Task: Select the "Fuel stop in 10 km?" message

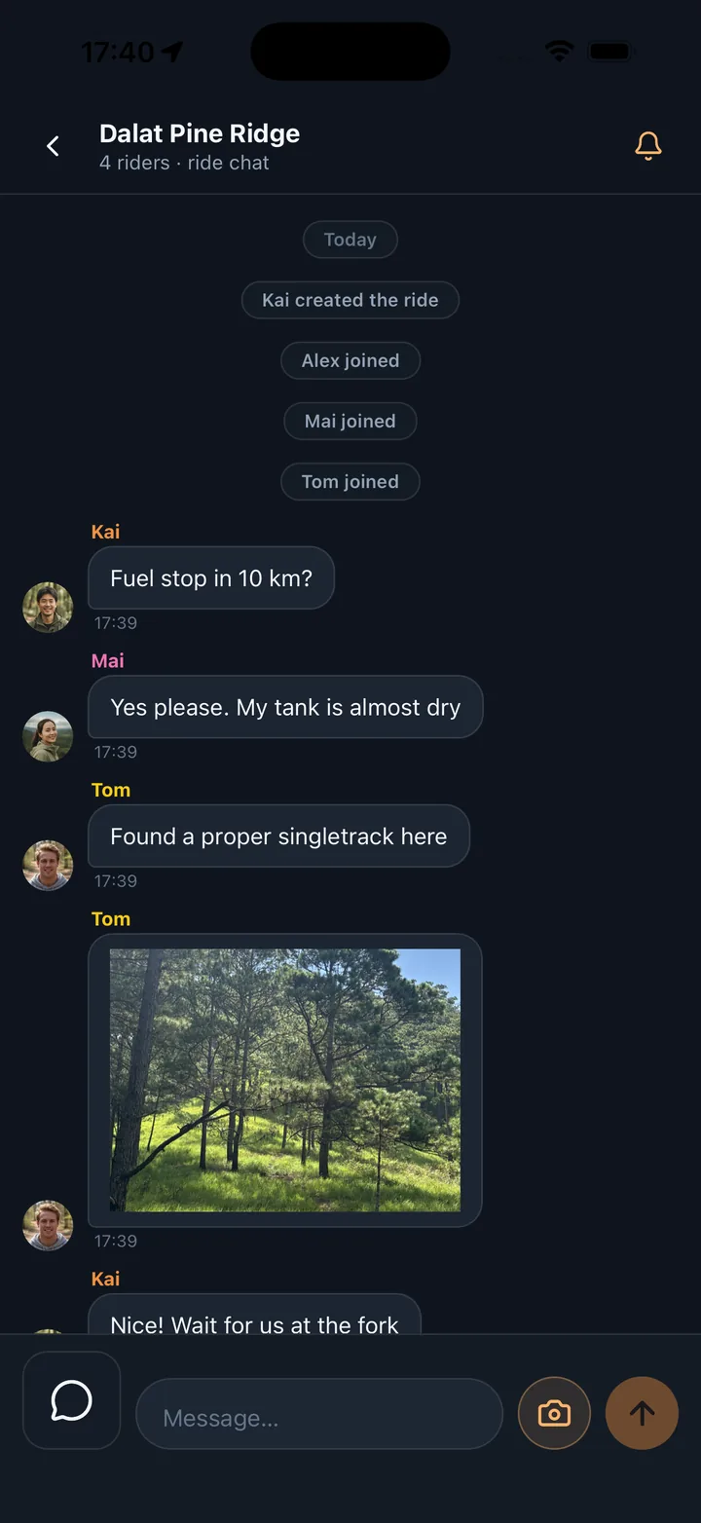Action: pos(211,578)
